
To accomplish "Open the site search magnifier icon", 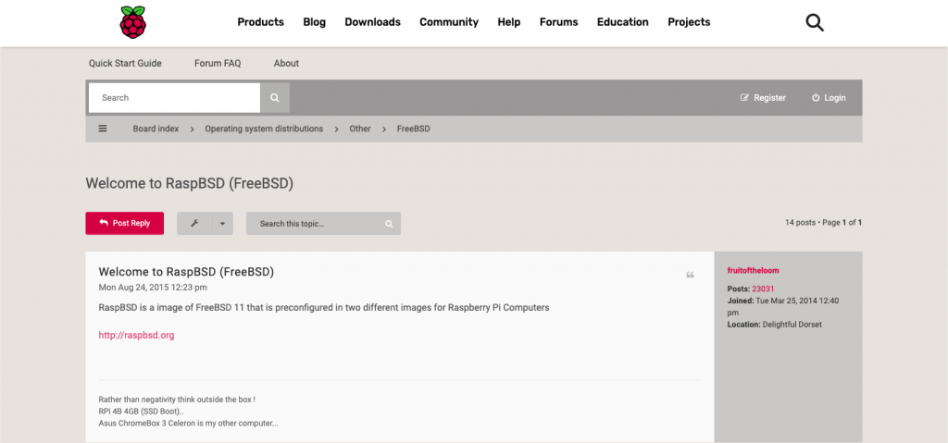I will point(815,22).
